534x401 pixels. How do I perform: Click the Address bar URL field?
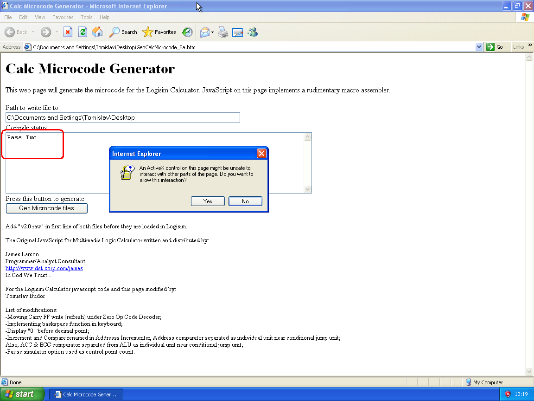coord(254,47)
